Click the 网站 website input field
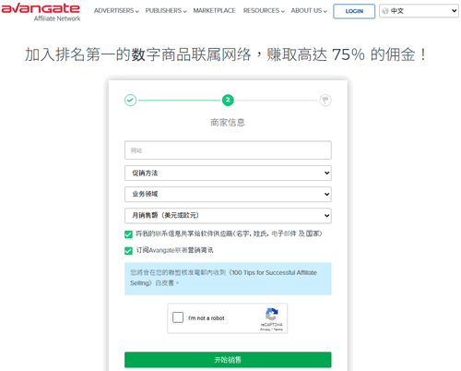 point(228,150)
